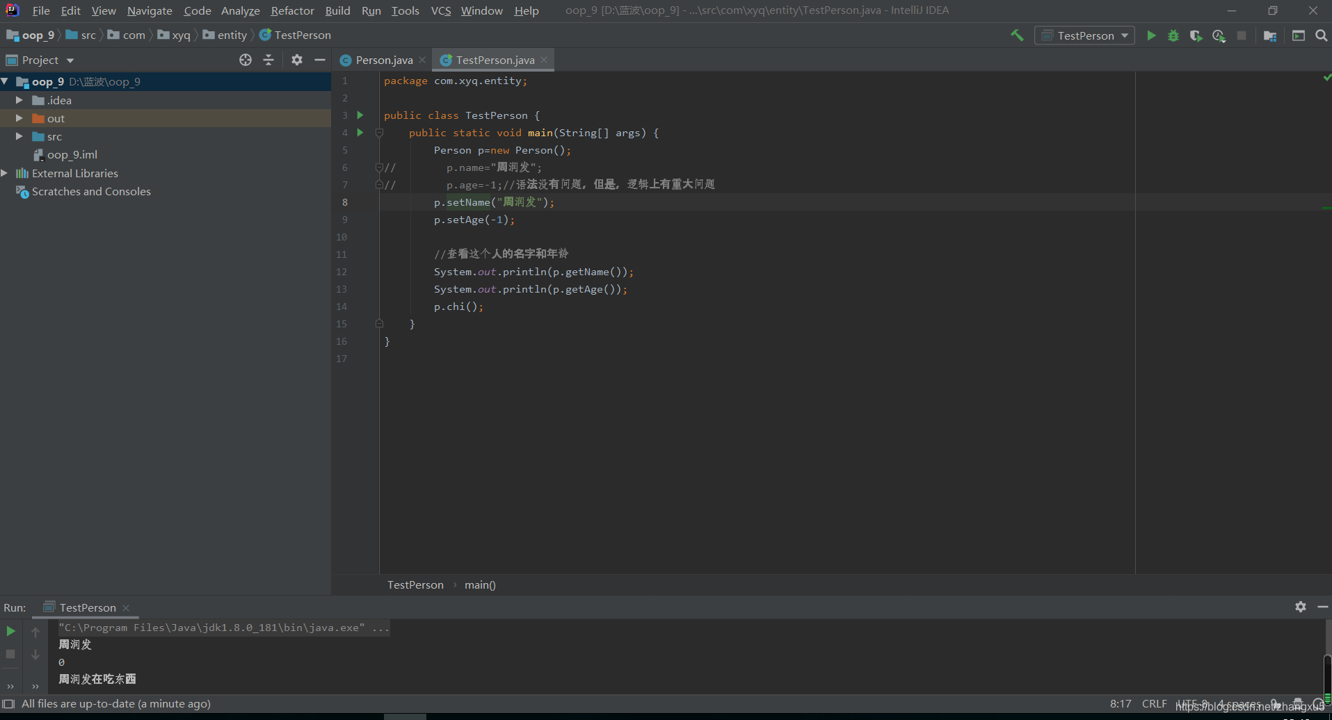This screenshot has width=1332, height=720.
Task: Click main() in editor breadcrumbs
Action: [x=480, y=584]
